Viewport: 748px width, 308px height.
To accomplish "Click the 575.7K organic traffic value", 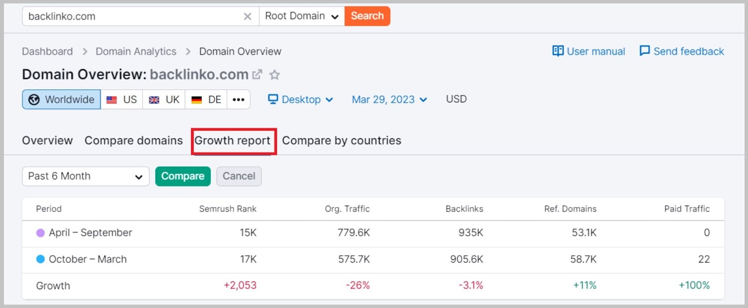I will pos(354,259).
